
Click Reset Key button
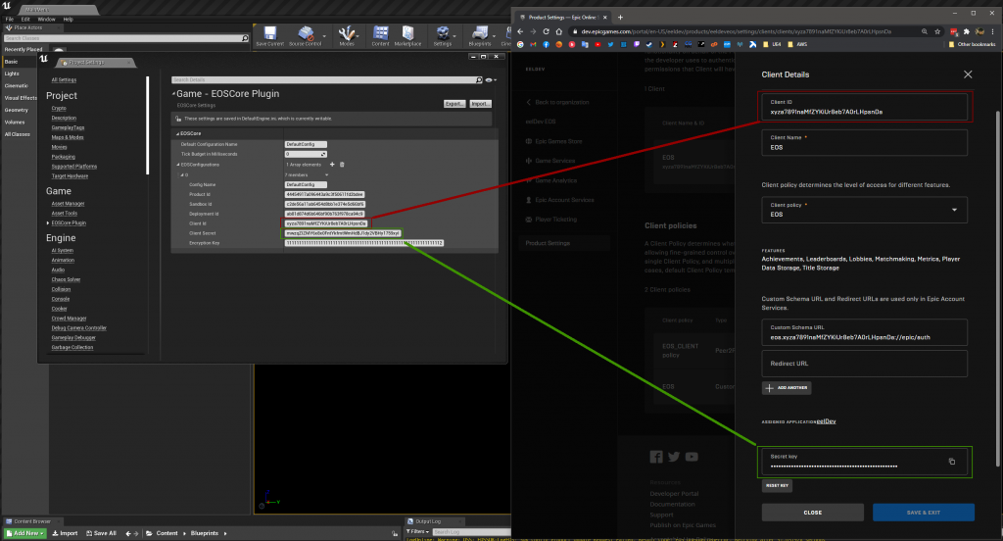[777, 486]
